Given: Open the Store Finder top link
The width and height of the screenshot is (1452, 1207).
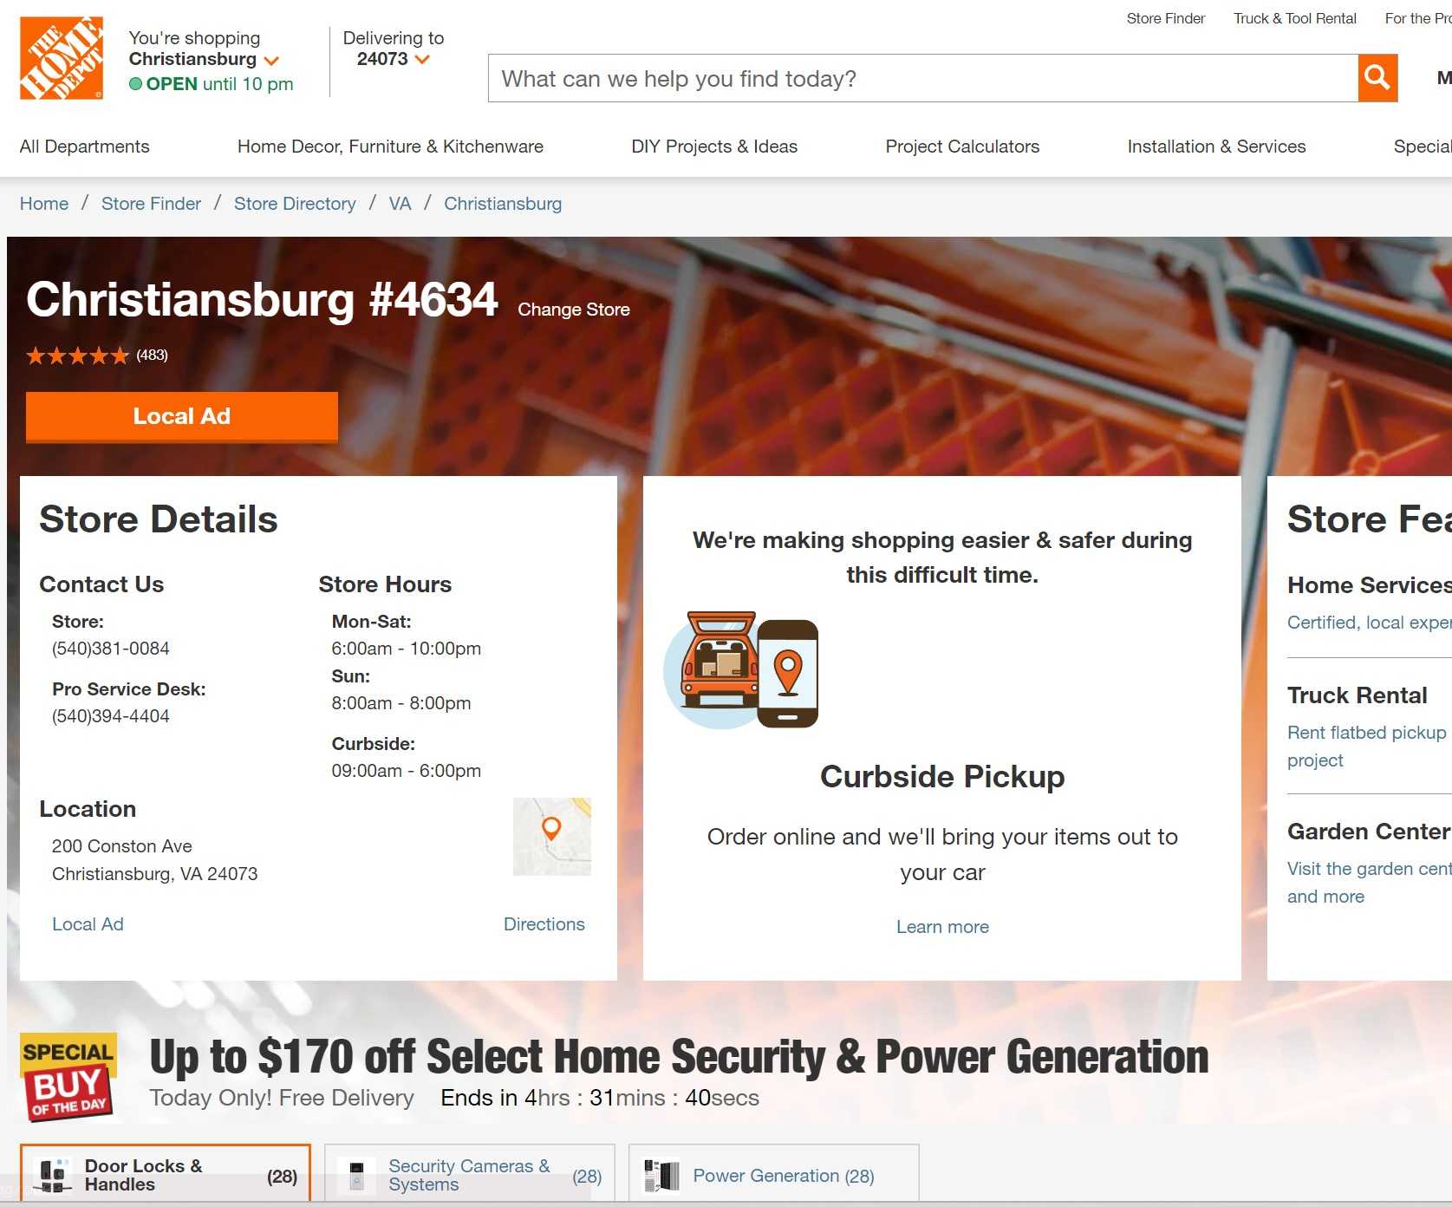Looking at the screenshot, I should point(1165,18).
